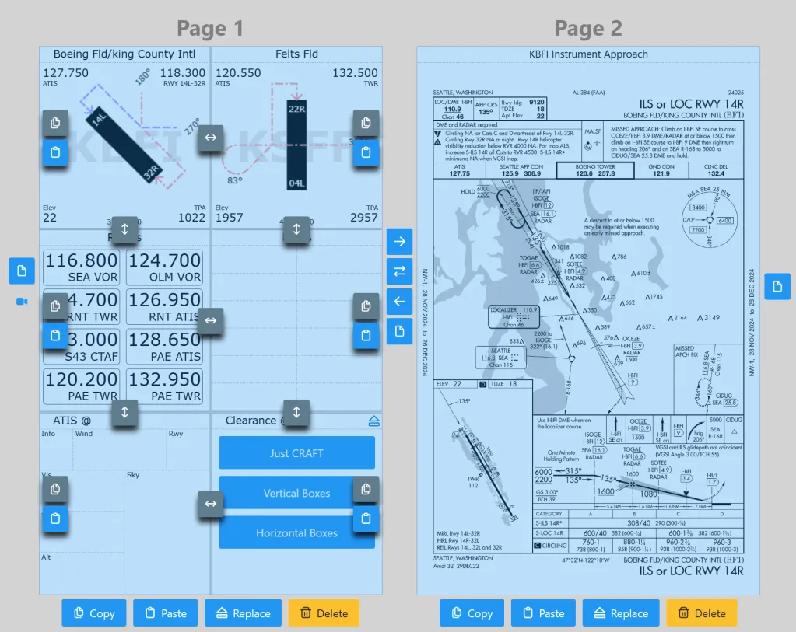This screenshot has width=796, height=632.
Task: Click the paste icon on the Felts Fld tile
Action: coord(366,152)
